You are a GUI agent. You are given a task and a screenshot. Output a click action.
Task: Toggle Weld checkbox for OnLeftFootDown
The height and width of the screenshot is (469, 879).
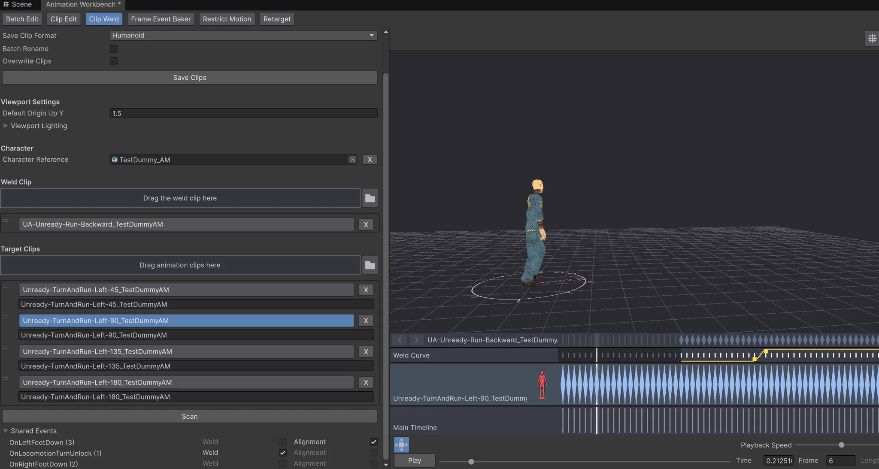click(x=282, y=442)
